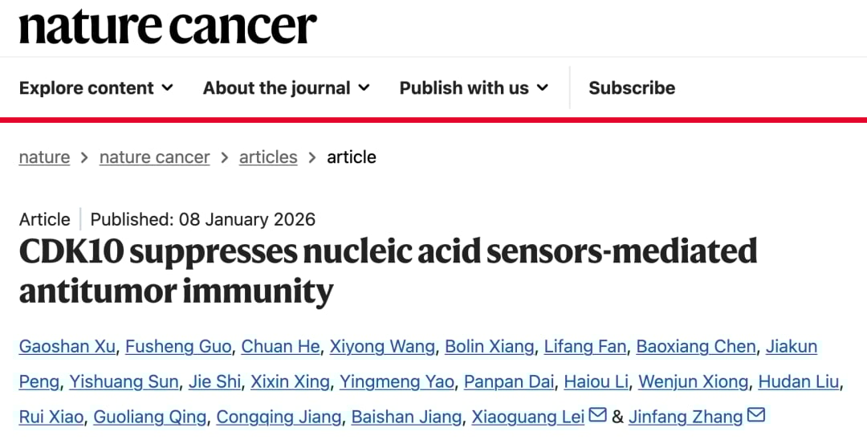
Task: Show author Yingmeng Yao information
Action: 397,381
